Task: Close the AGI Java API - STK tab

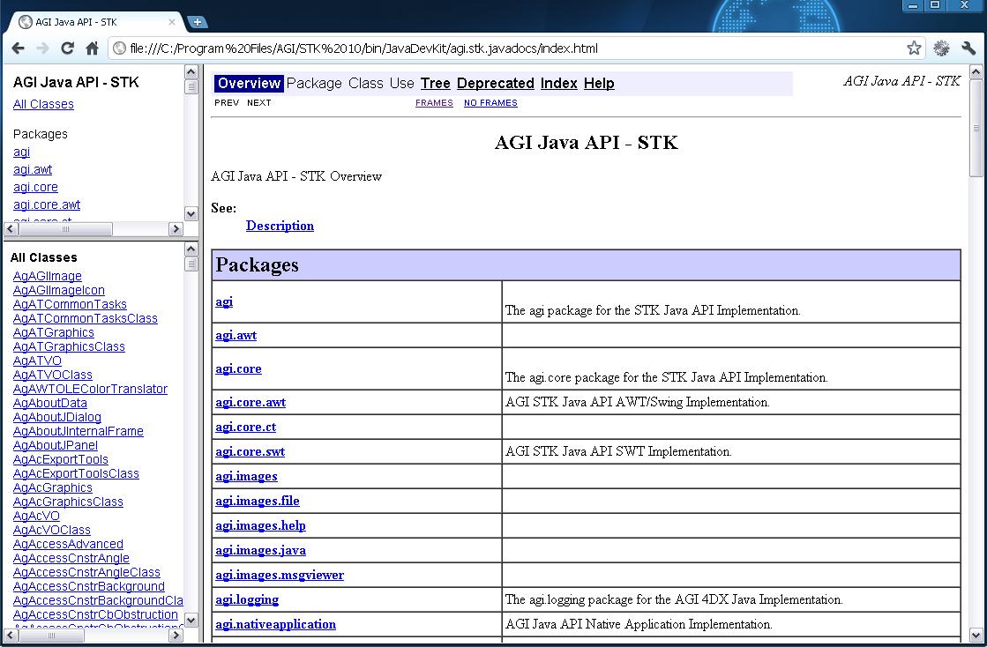Action: coord(171,21)
